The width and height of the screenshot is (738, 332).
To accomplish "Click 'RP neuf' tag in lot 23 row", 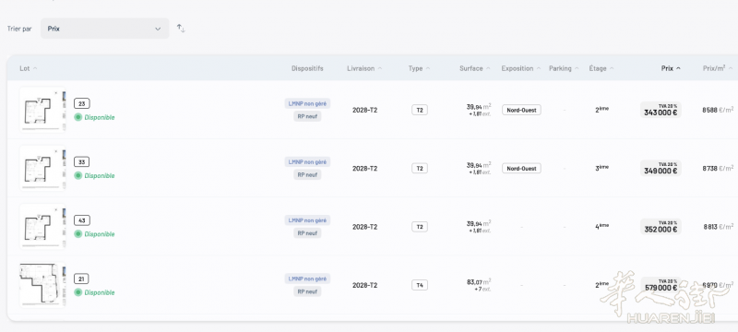I will tap(307, 116).
